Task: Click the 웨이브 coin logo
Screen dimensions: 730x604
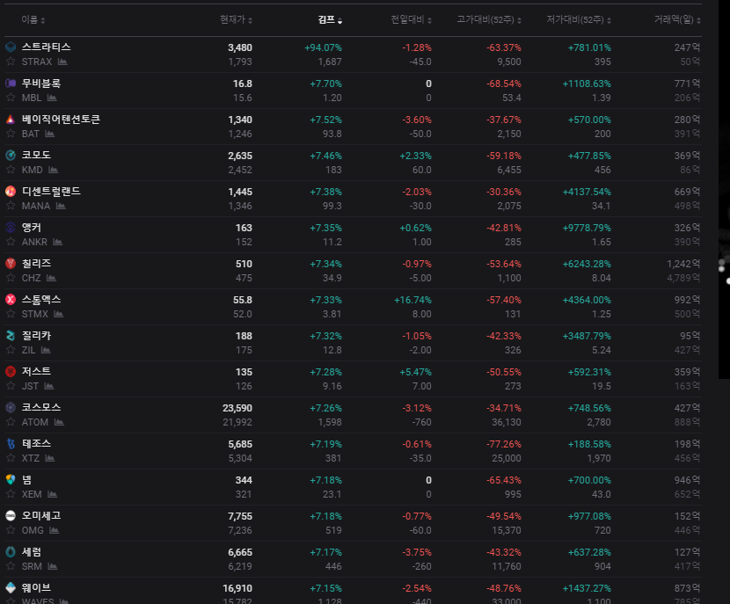Action: pos(11,587)
